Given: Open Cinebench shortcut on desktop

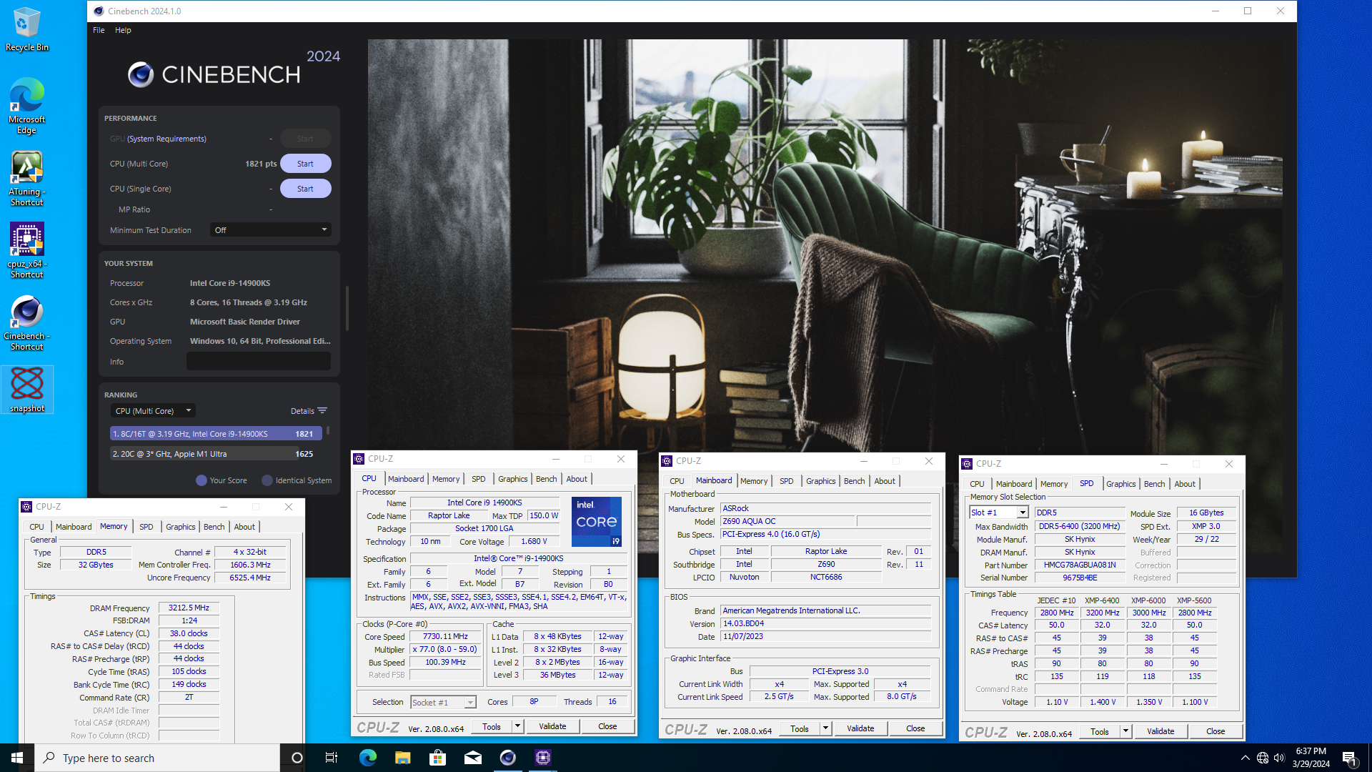Looking at the screenshot, I should point(27,323).
